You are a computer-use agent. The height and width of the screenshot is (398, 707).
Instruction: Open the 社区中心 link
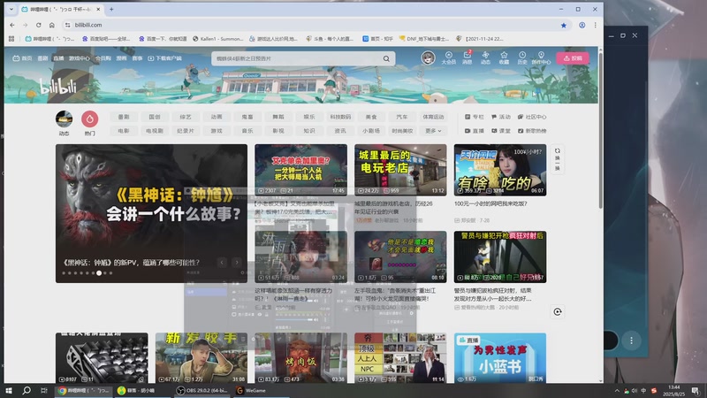point(532,117)
